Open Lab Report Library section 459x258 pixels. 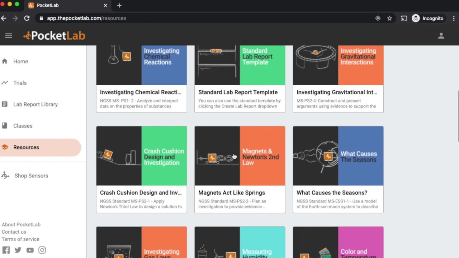tap(35, 104)
